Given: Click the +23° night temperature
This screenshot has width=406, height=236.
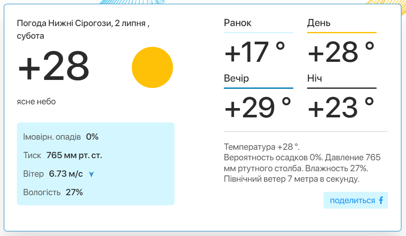Looking at the screenshot, I should (x=341, y=107).
